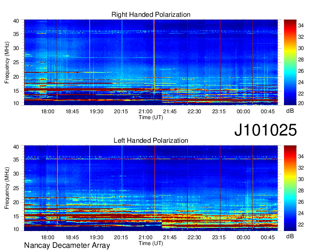Click the bottom plot Time (UT) axis label
The width and height of the screenshot is (309, 251).
151,243
